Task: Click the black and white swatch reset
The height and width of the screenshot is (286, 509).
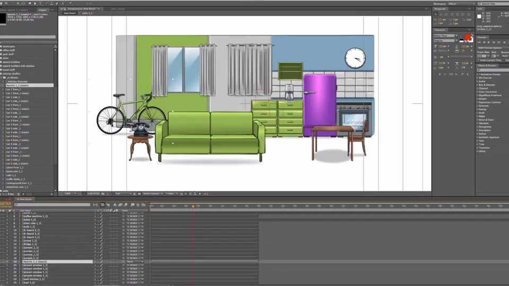Action: (461, 41)
